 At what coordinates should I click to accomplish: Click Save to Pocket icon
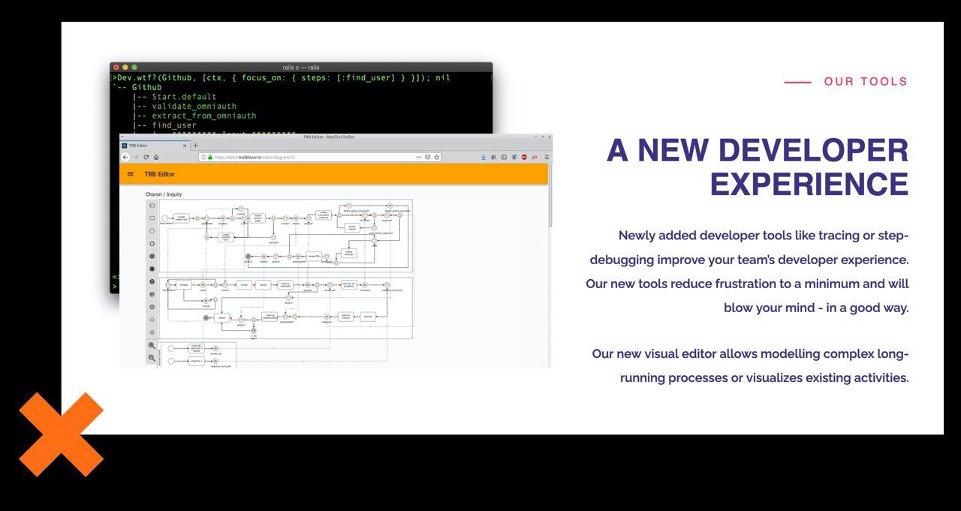pyautogui.click(x=428, y=157)
